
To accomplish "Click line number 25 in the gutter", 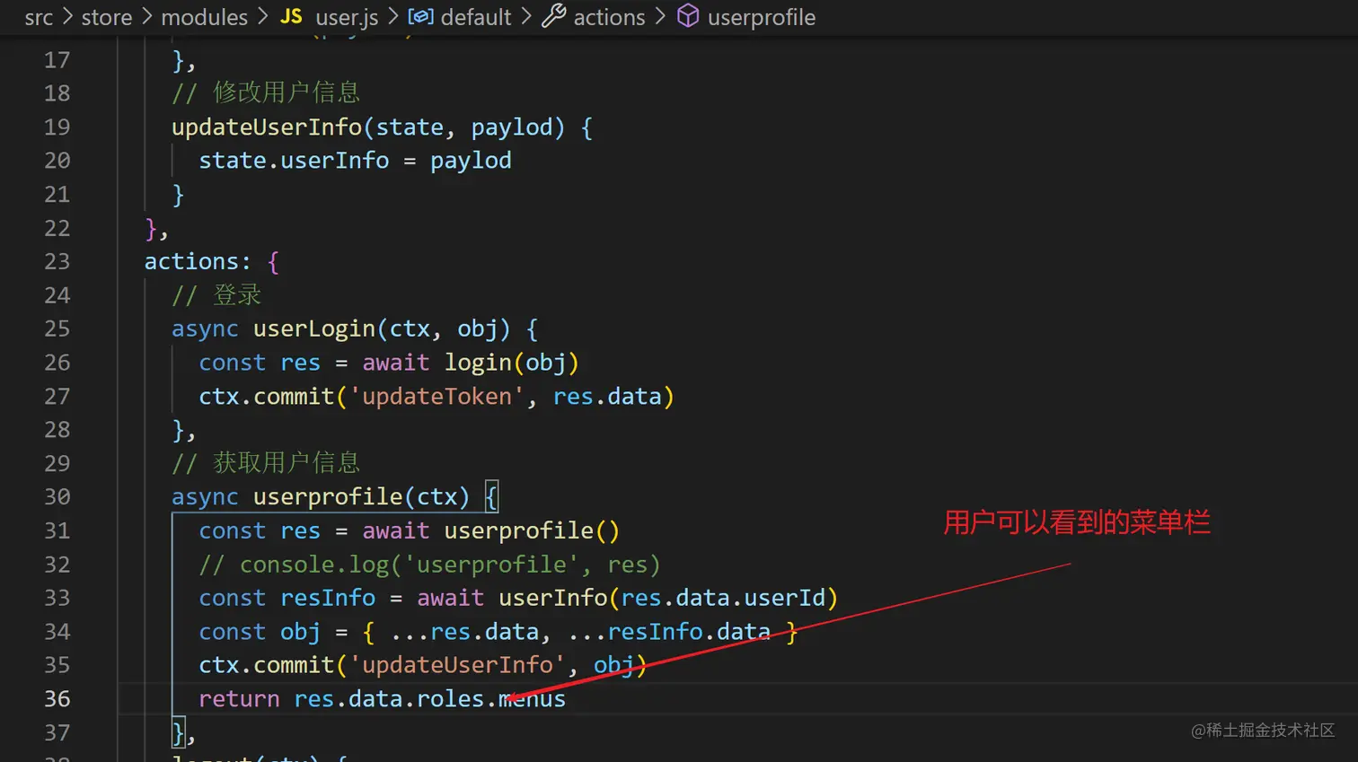I will 57,329.
